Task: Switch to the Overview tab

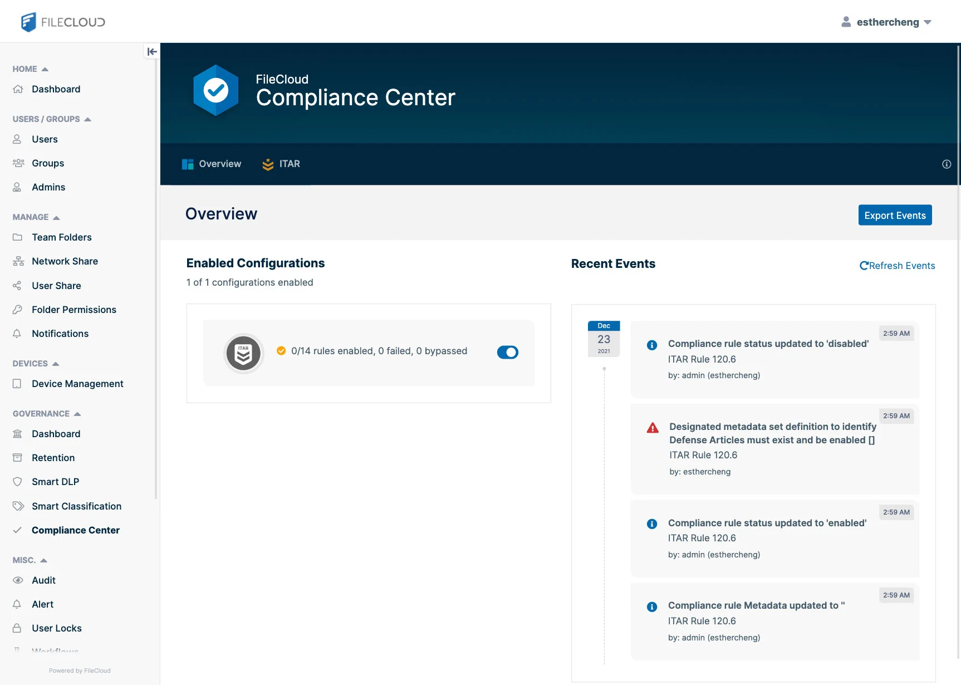Action: tap(212, 164)
